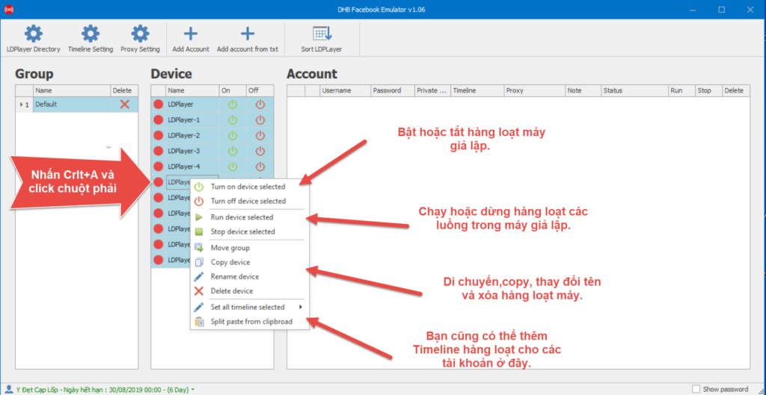The height and width of the screenshot is (395, 766).
Task: Turn on LDPlayer-2 with green power icon
Action: (233, 136)
